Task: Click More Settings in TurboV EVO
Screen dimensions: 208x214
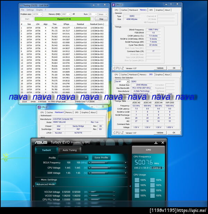Action: point(49,180)
